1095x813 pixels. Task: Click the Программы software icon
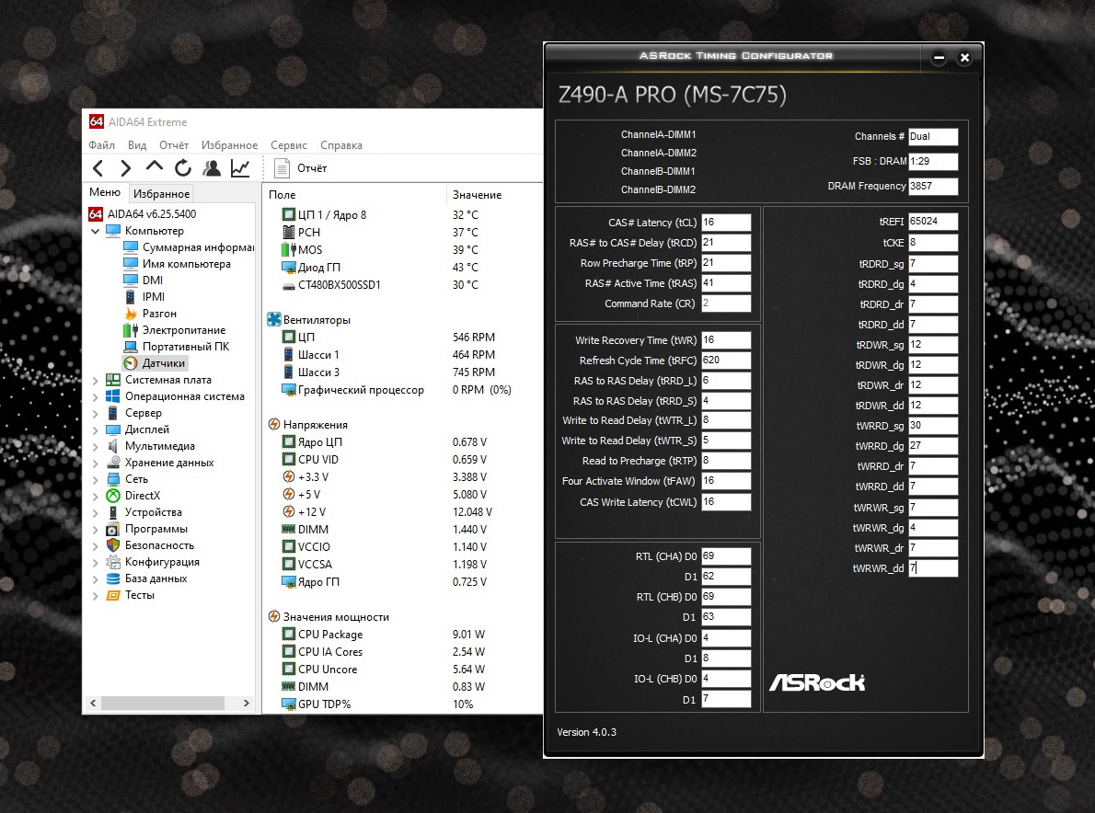[113, 529]
